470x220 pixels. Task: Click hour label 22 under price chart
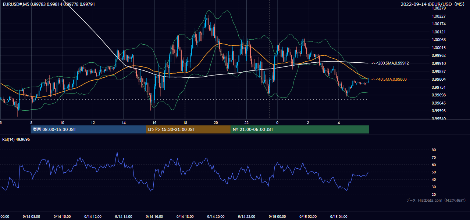pos(246,122)
